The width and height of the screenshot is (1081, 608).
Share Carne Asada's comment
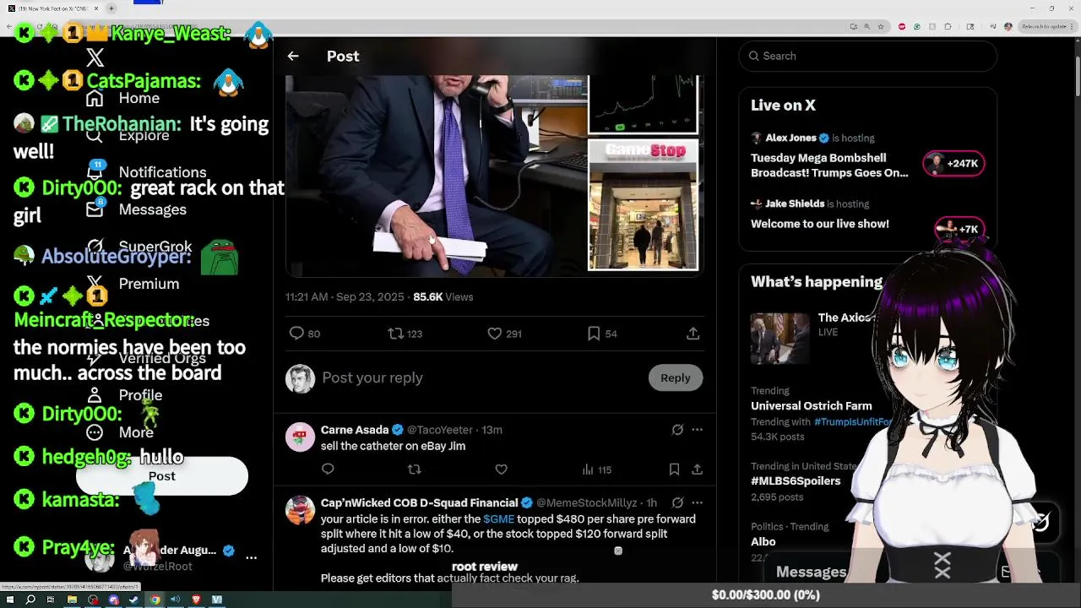[x=697, y=470]
